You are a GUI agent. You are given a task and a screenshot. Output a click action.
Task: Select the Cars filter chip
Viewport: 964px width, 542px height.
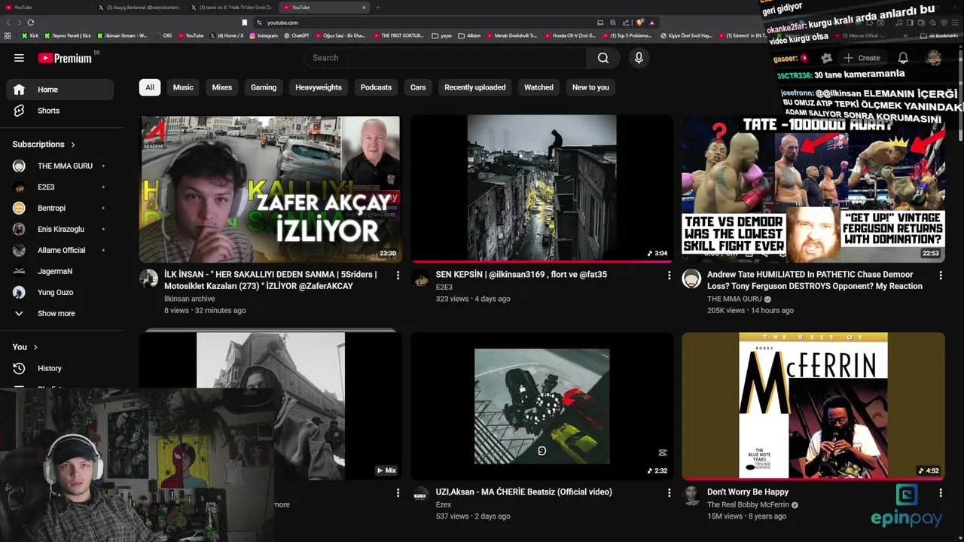(x=418, y=87)
